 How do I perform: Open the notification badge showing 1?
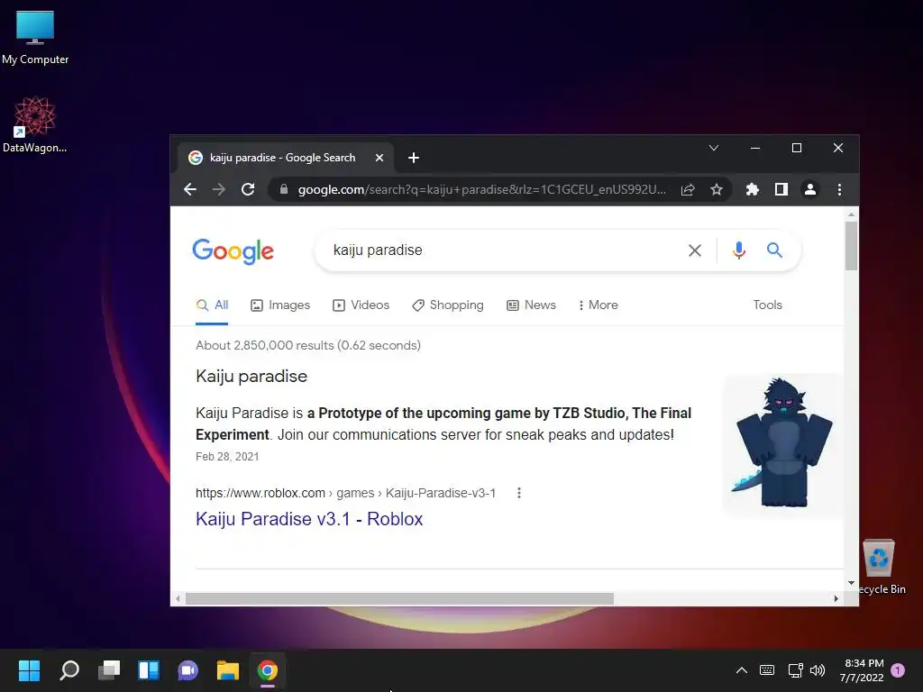point(899,670)
